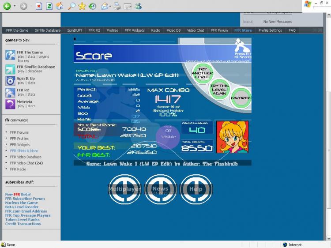Open the Help circle button

pyautogui.click(x=196, y=189)
